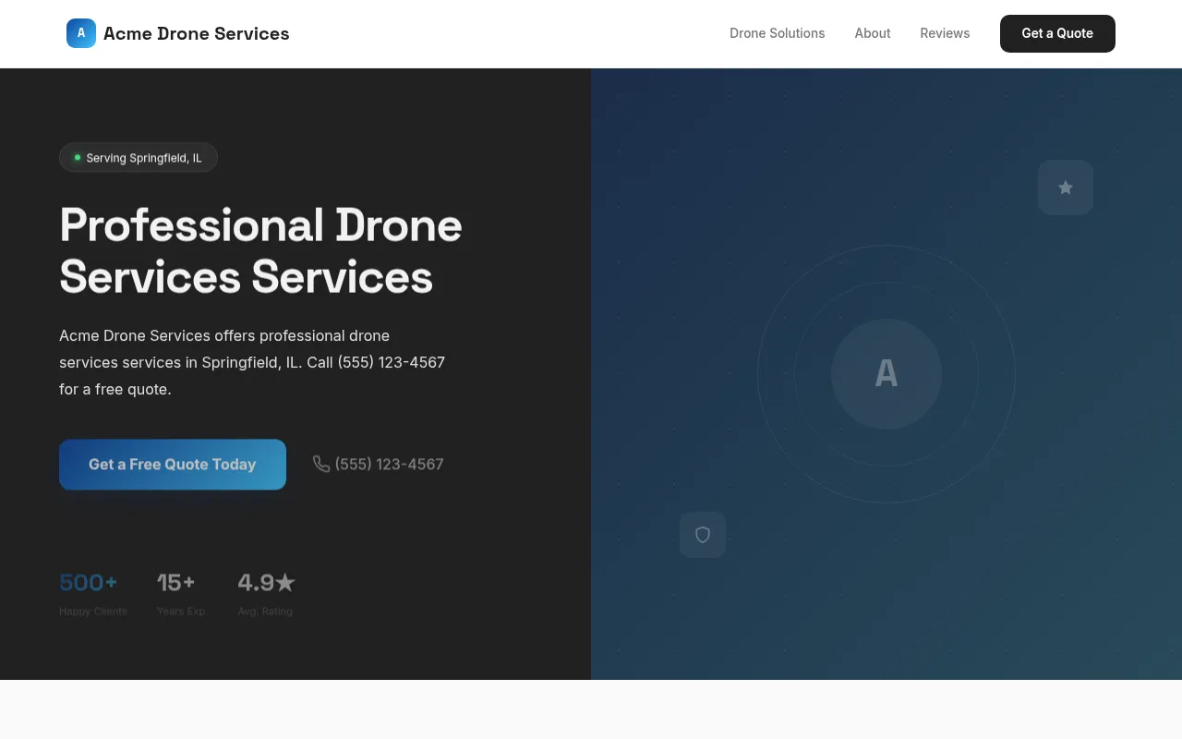Click the Acme Drone Services brand name
Viewport: 1182px width, 739px height.
[196, 33]
